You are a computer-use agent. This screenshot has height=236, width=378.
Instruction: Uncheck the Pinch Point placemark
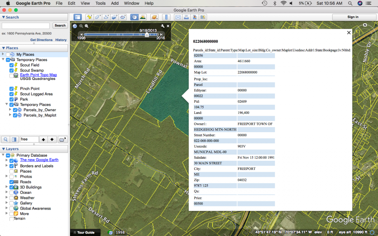pyautogui.click(x=12, y=89)
